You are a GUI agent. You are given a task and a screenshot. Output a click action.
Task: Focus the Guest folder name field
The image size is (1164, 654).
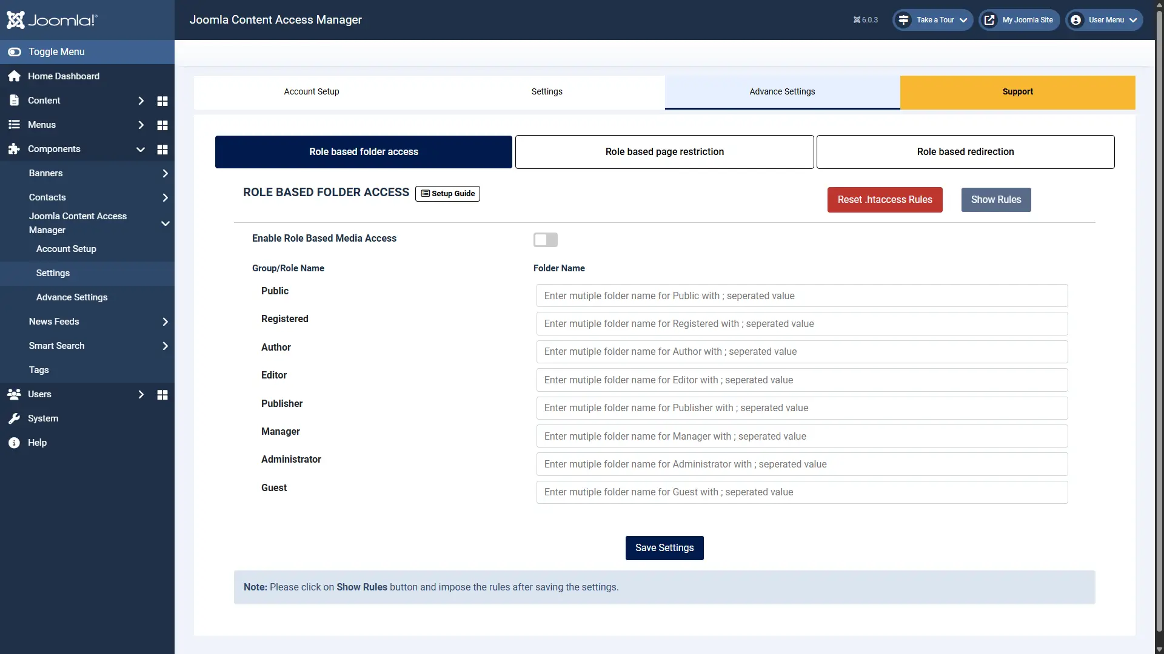click(802, 492)
